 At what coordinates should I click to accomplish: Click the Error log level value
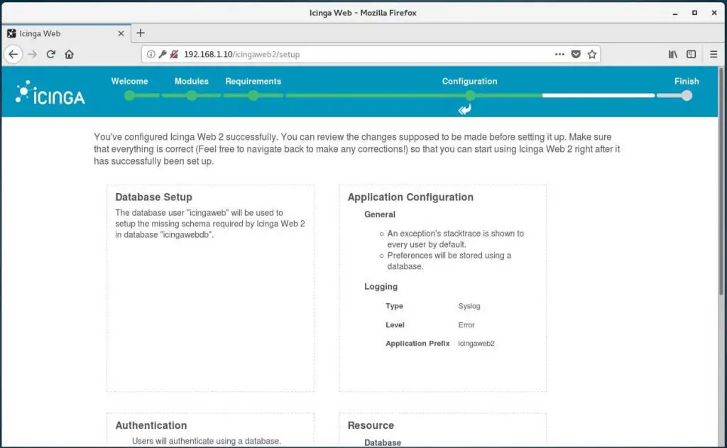pyautogui.click(x=466, y=325)
